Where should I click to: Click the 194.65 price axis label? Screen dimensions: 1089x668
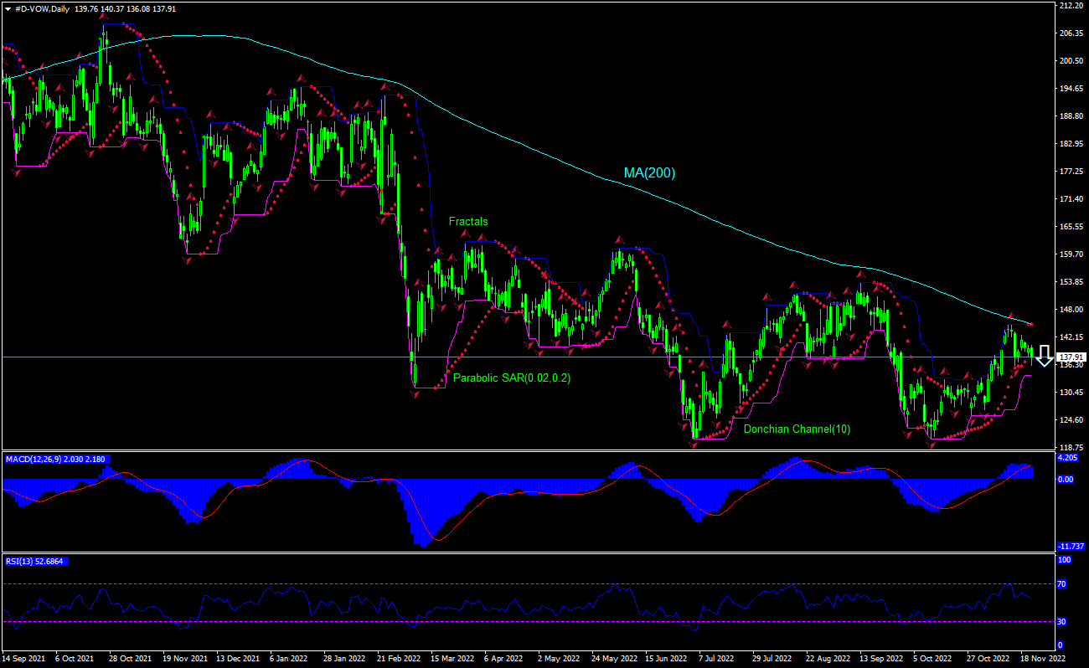point(1070,89)
